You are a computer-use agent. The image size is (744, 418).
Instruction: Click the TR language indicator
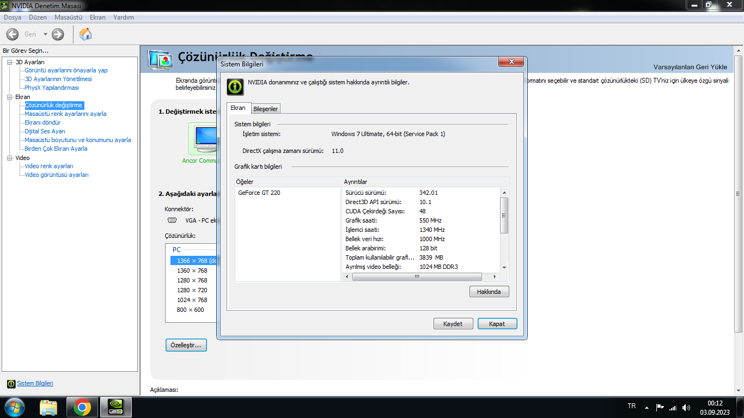(x=632, y=406)
